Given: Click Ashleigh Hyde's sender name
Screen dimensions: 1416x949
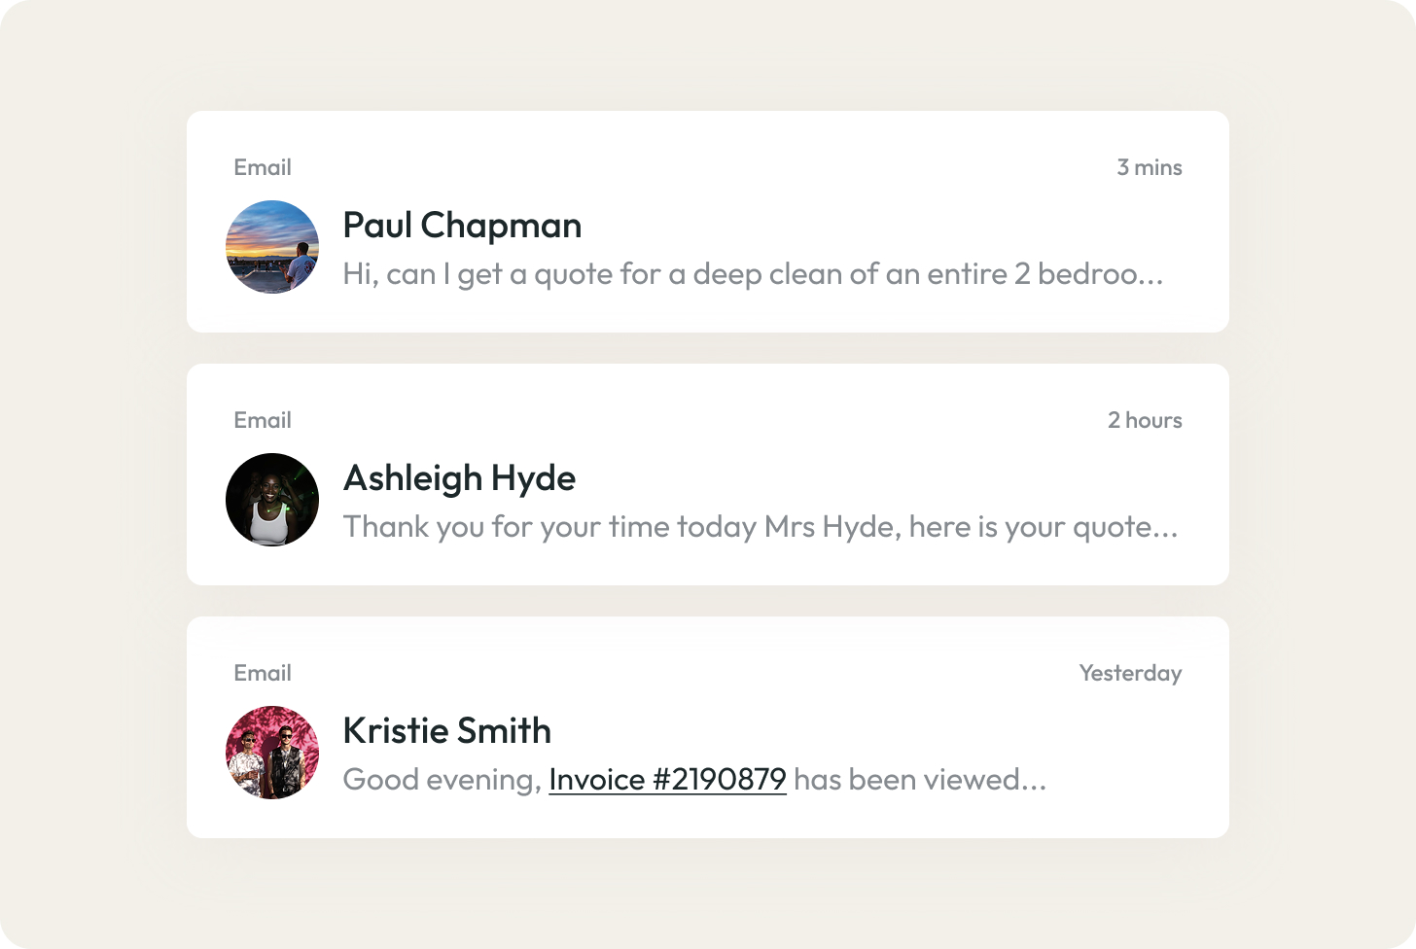Looking at the screenshot, I should coord(459,478).
